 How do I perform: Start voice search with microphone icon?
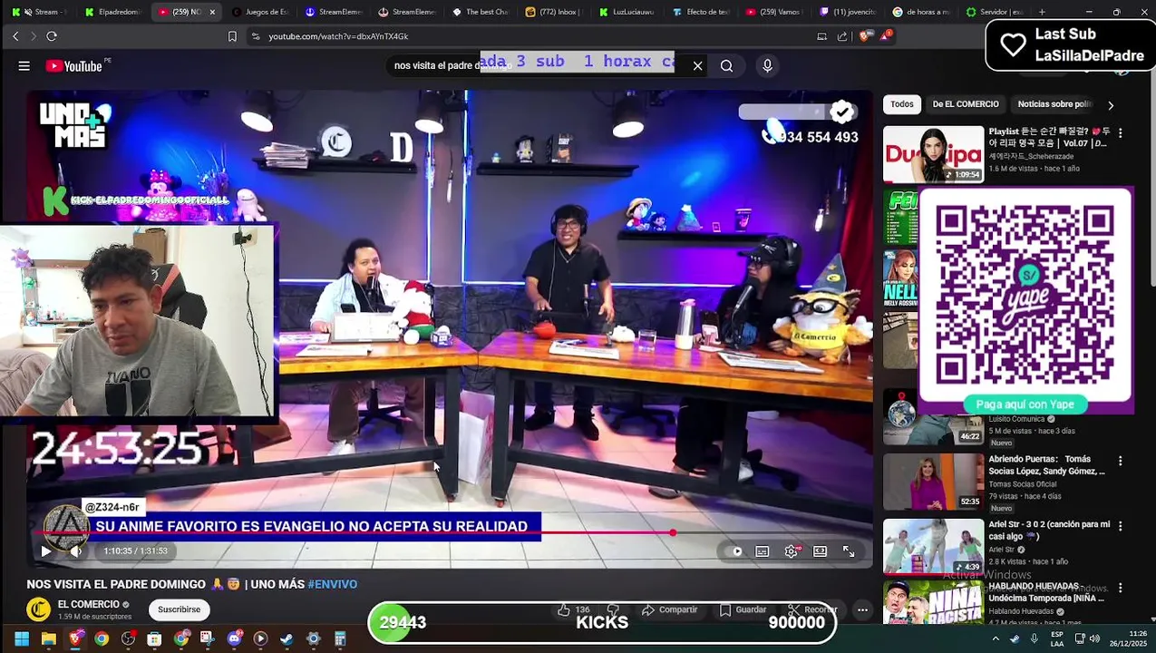click(767, 66)
